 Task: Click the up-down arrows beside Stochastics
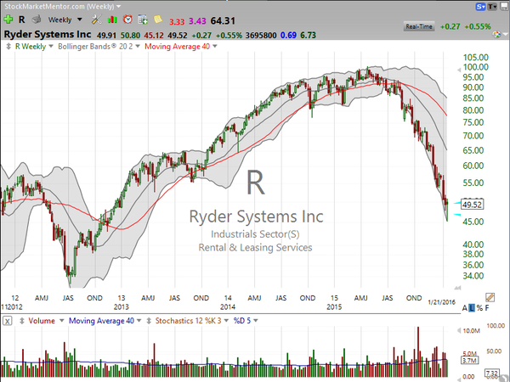click(x=149, y=321)
